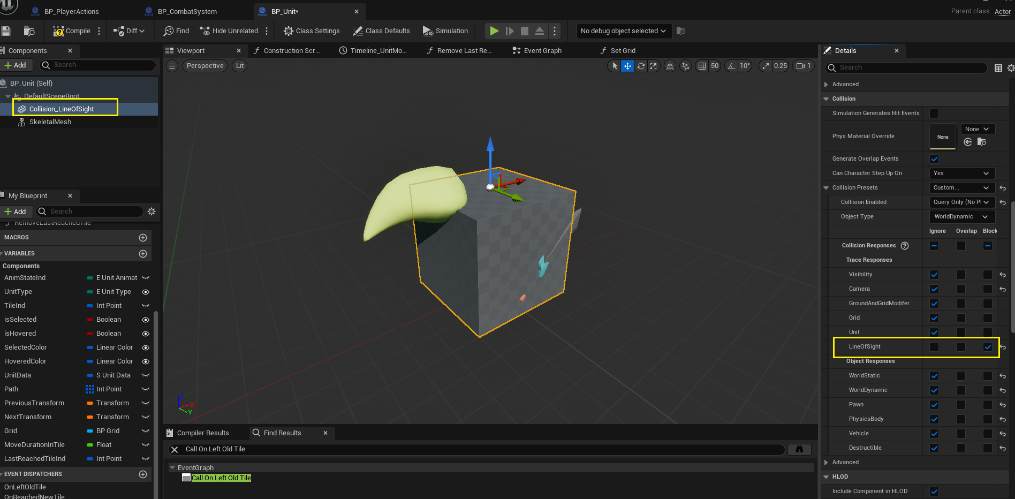Image resolution: width=1015 pixels, height=499 pixels.
Task: Click the Browse to asset icon
Action: tap(29, 31)
